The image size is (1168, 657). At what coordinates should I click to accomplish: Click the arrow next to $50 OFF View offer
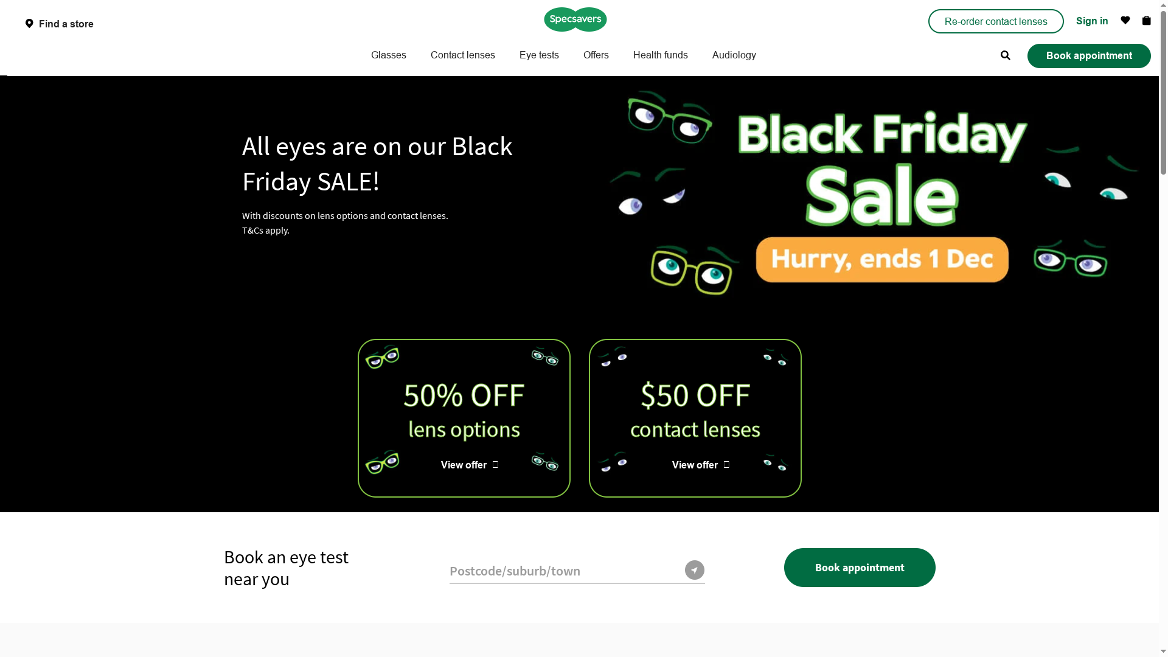[x=726, y=464]
